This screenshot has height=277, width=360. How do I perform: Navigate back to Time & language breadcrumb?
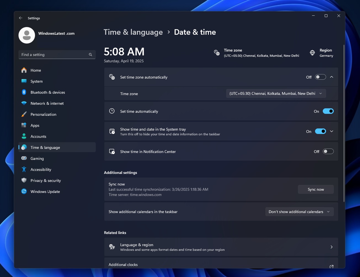pos(133,32)
